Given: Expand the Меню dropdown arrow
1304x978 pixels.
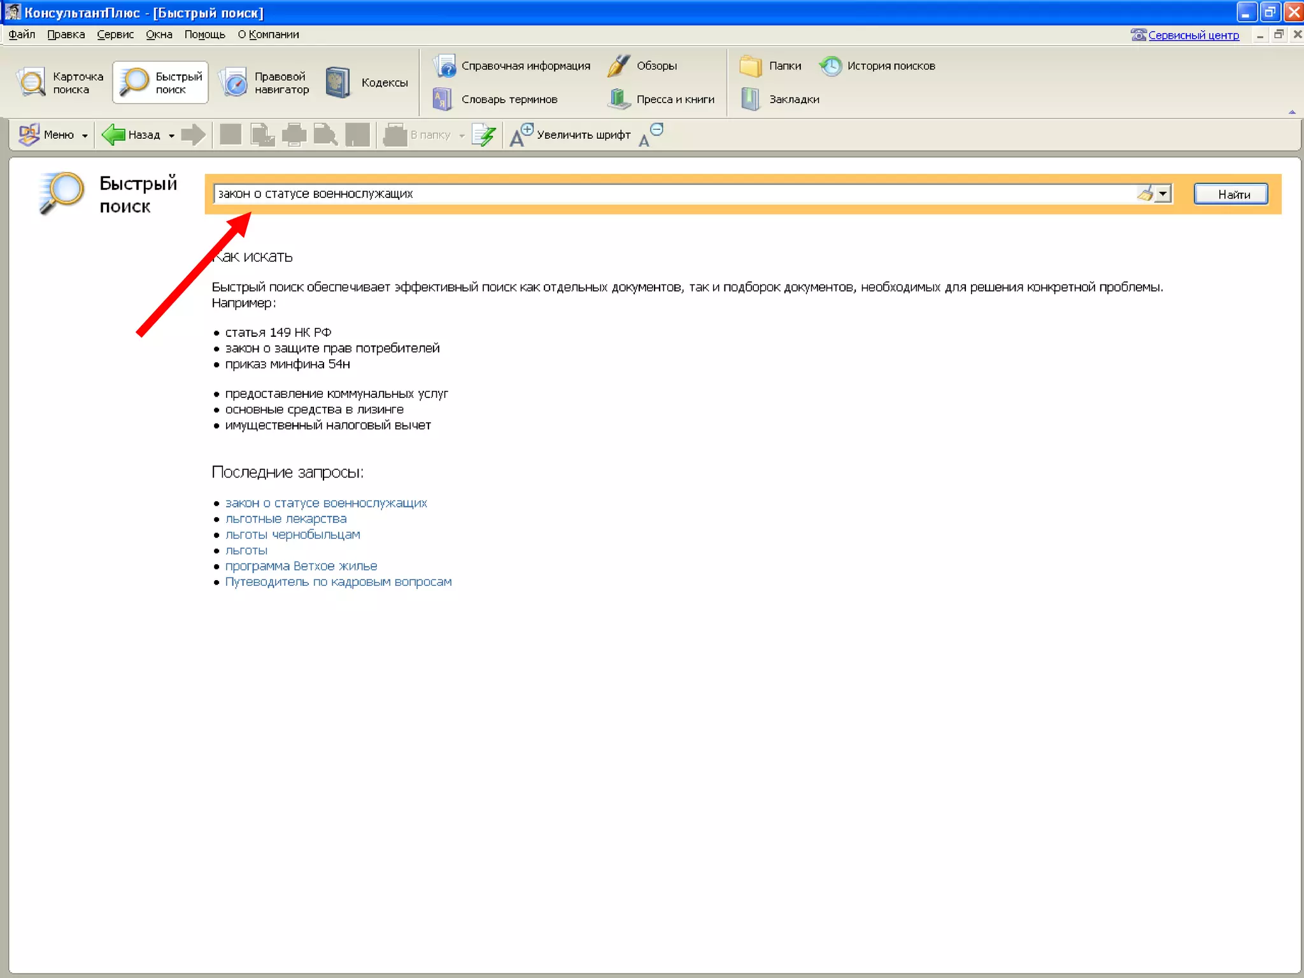Looking at the screenshot, I should coord(85,136).
